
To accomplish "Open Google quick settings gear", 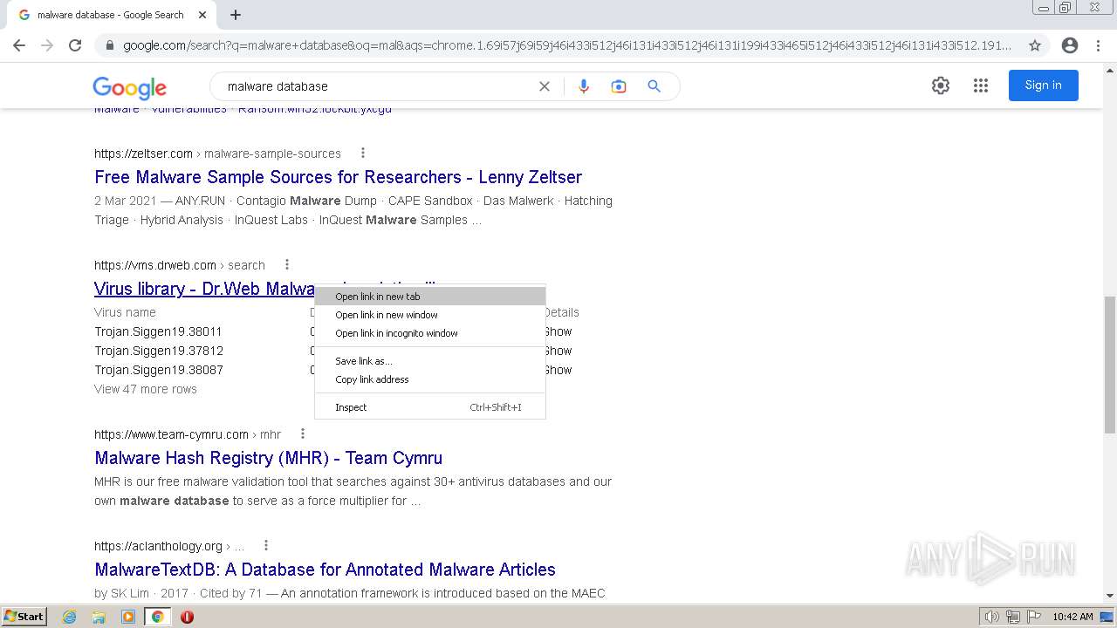I will point(941,85).
